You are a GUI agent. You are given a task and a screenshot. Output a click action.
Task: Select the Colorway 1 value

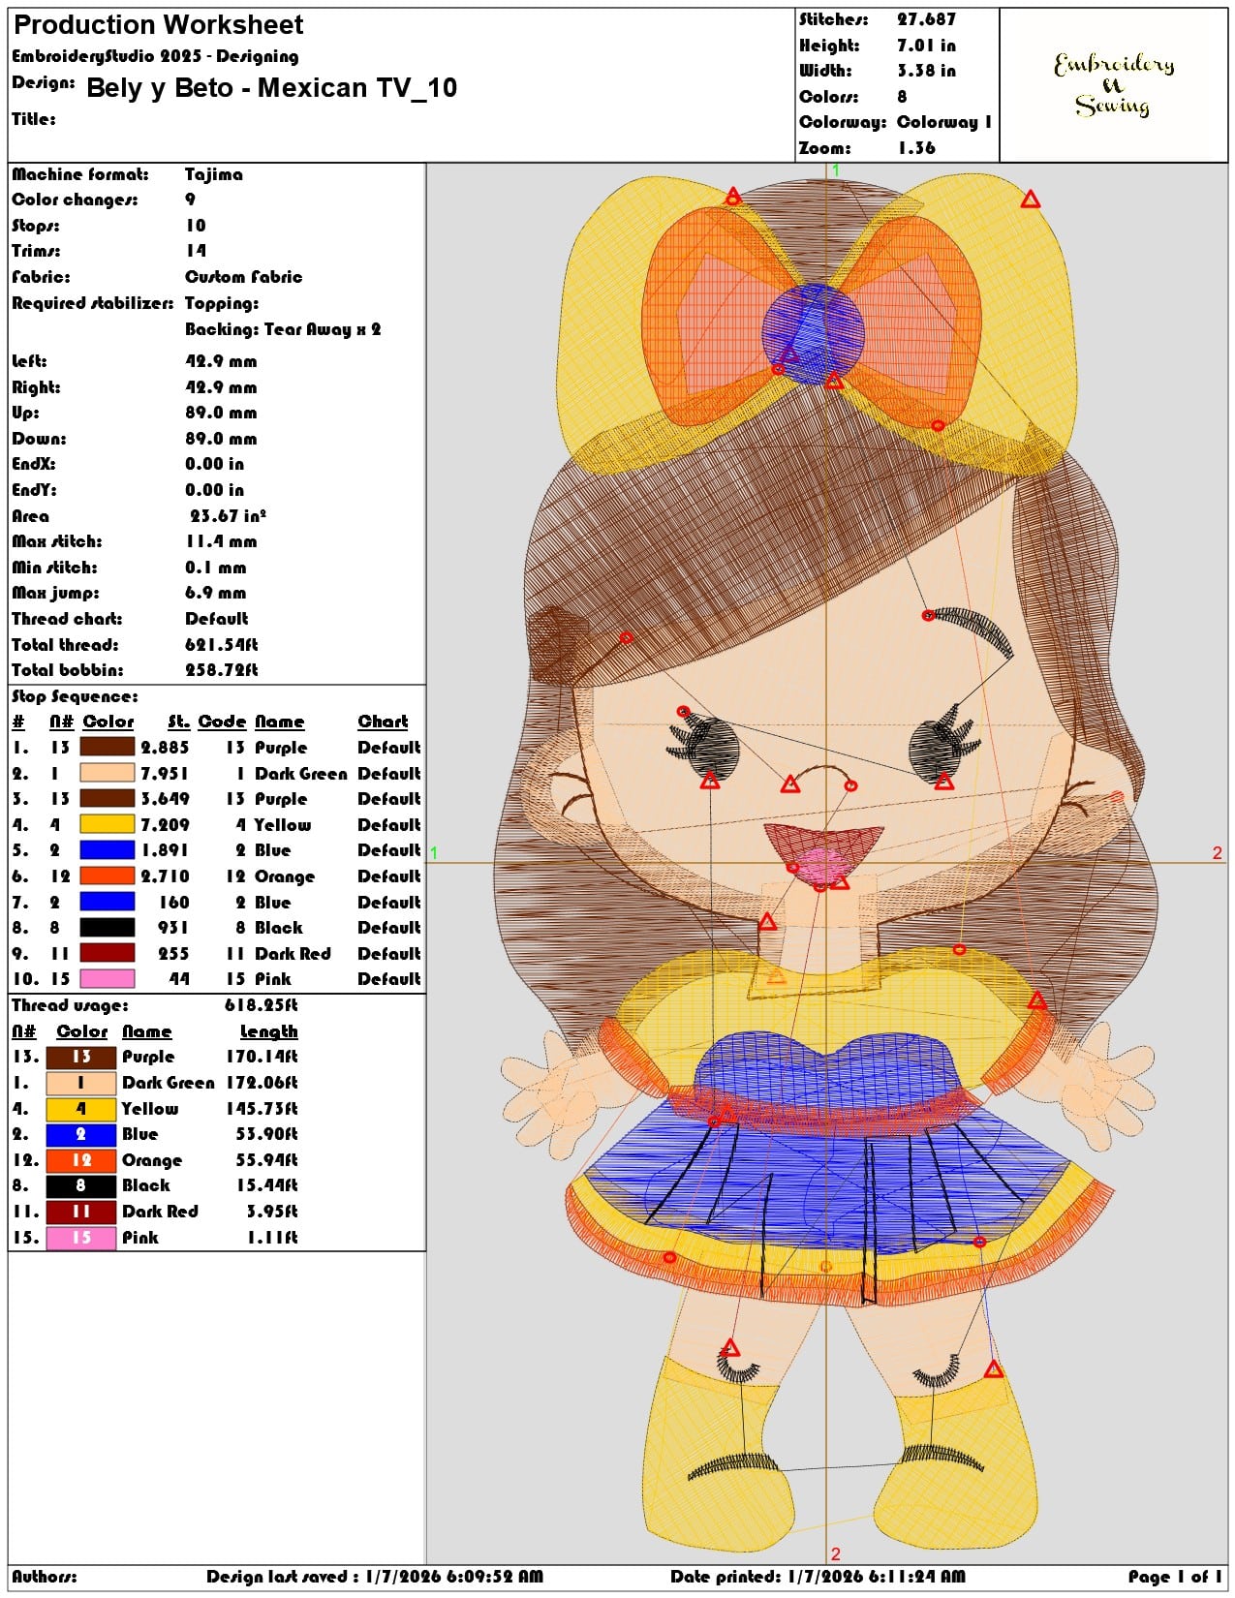click(944, 122)
